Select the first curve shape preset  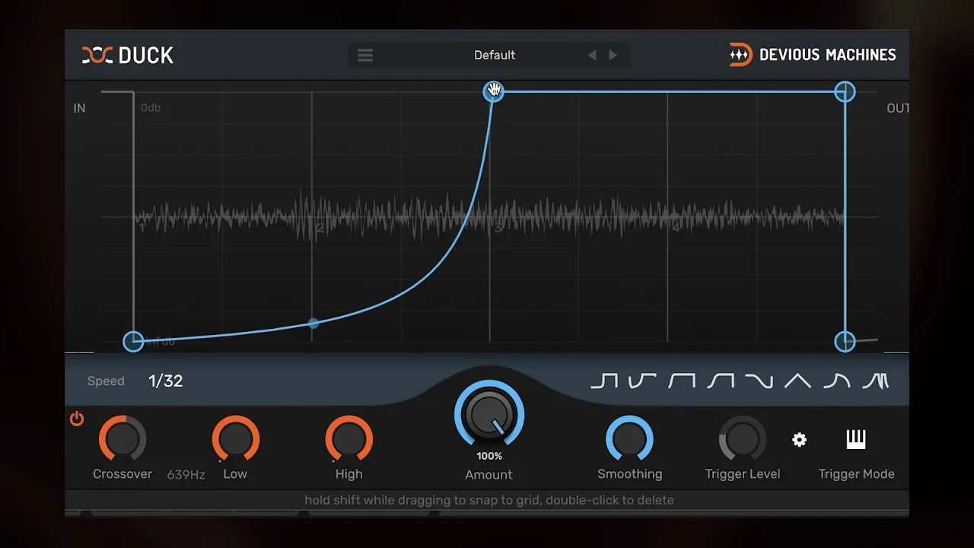click(604, 381)
